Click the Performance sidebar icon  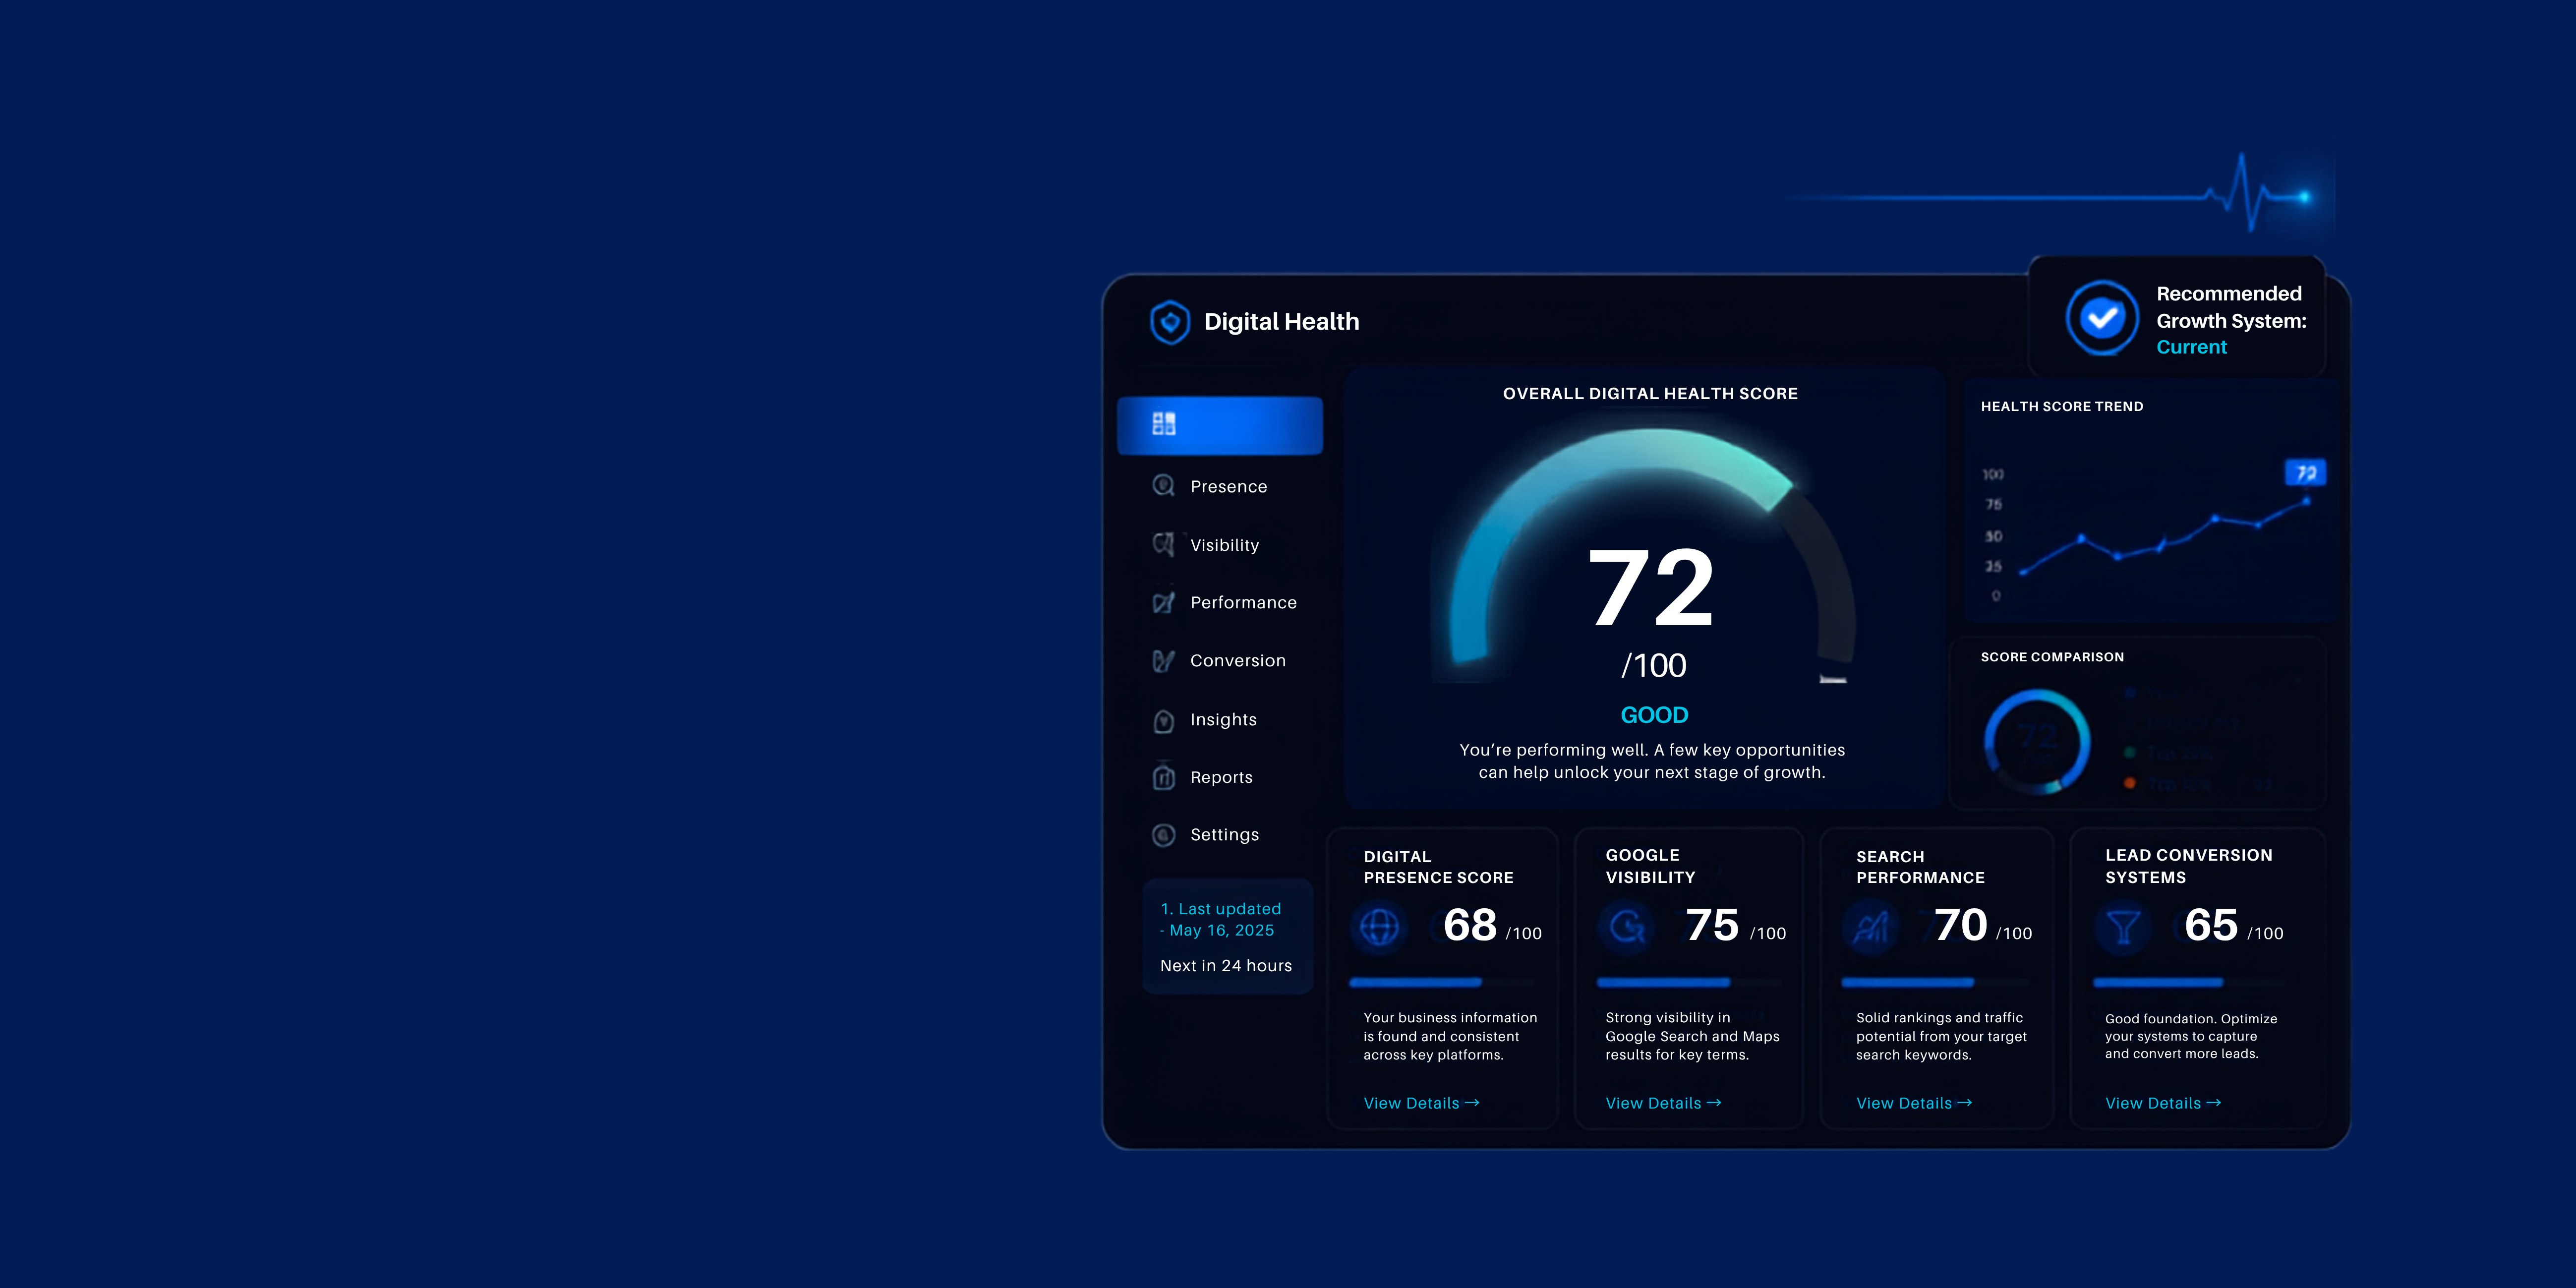pyautogui.click(x=1163, y=602)
